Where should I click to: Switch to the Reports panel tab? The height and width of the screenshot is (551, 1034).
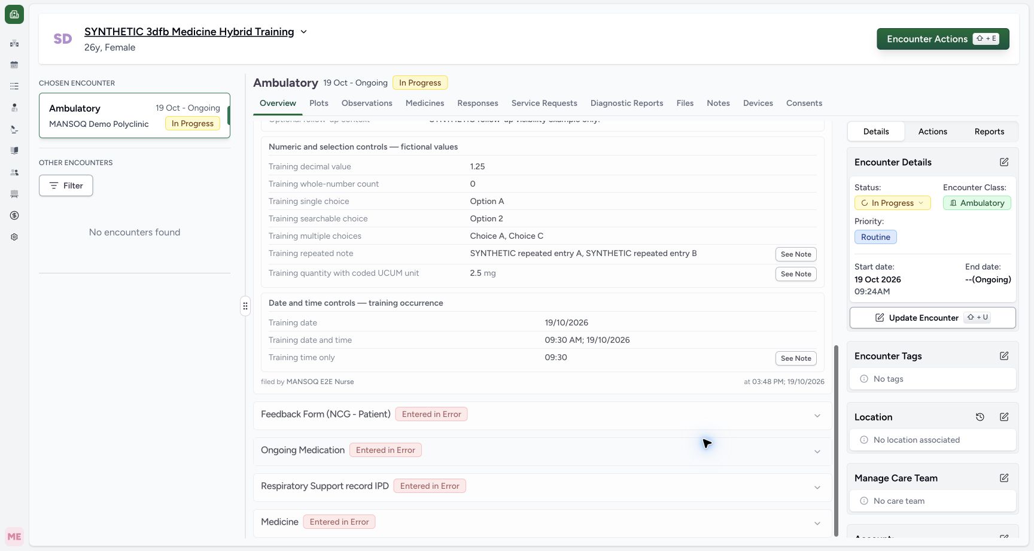coord(989,132)
